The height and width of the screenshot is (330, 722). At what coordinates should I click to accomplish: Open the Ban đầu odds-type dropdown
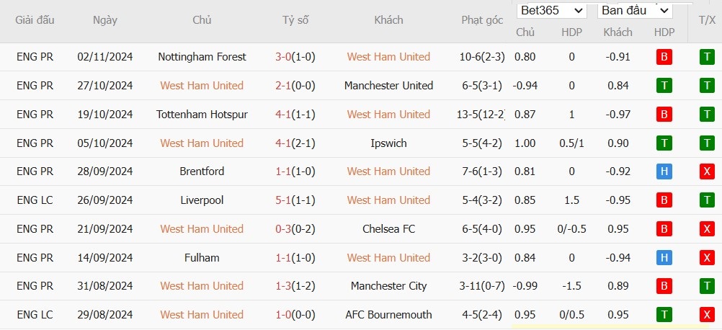635,11
